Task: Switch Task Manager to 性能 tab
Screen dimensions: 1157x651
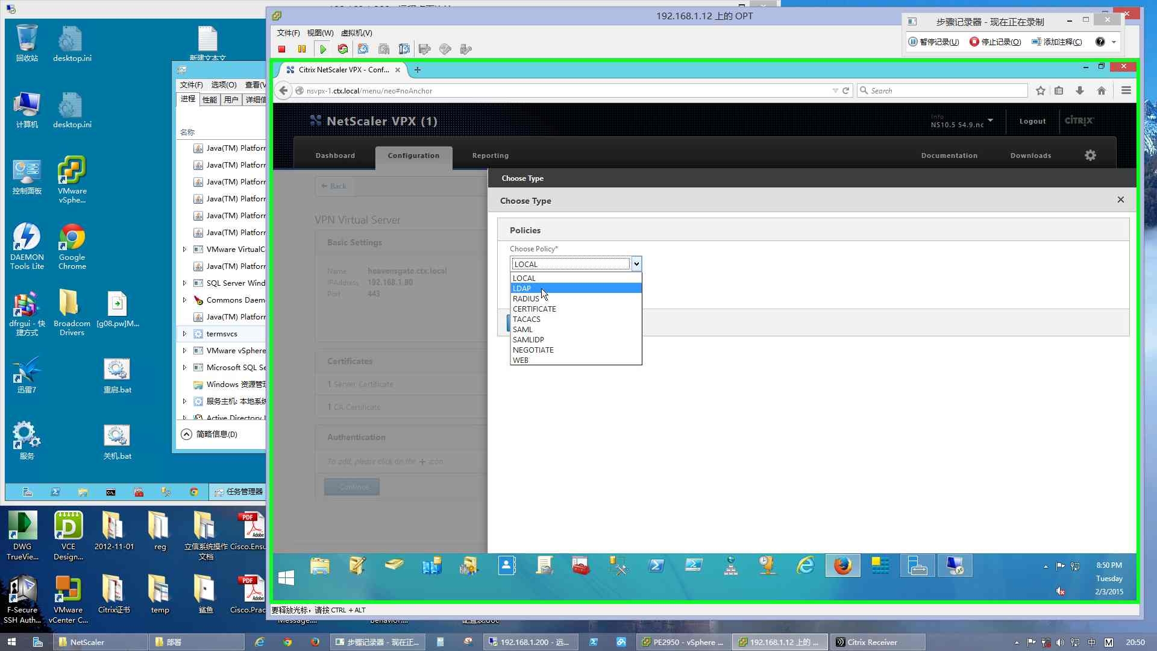Action: (x=210, y=99)
